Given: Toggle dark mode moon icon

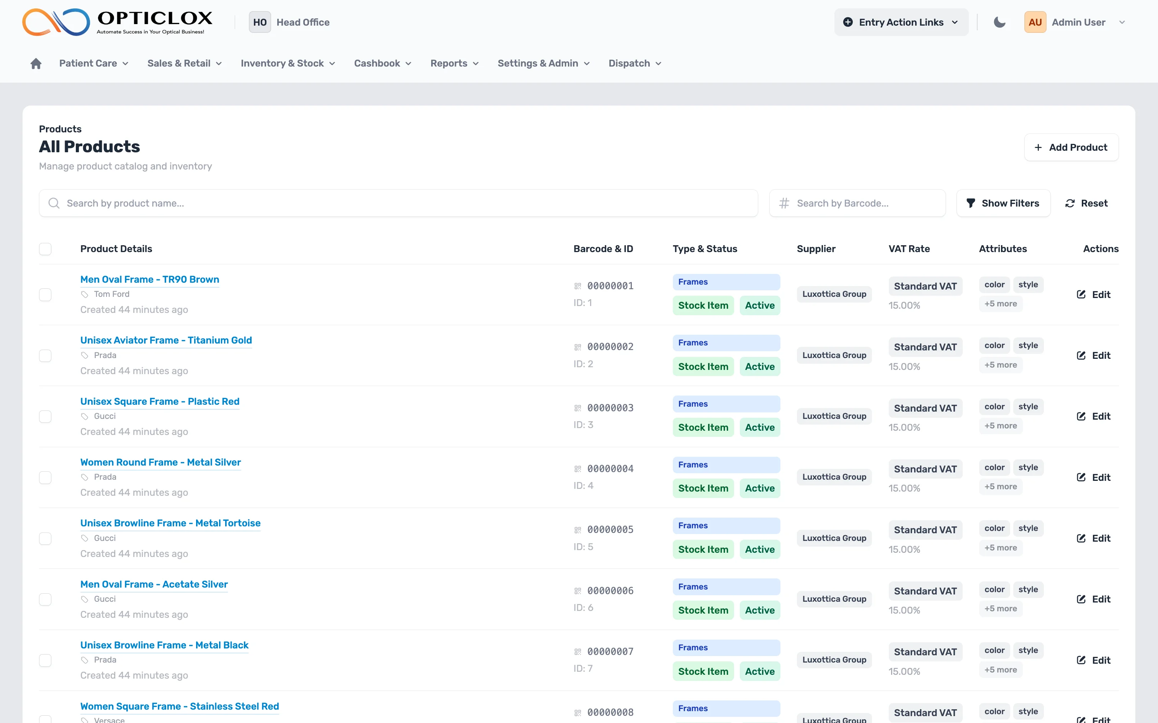Looking at the screenshot, I should point(999,23).
